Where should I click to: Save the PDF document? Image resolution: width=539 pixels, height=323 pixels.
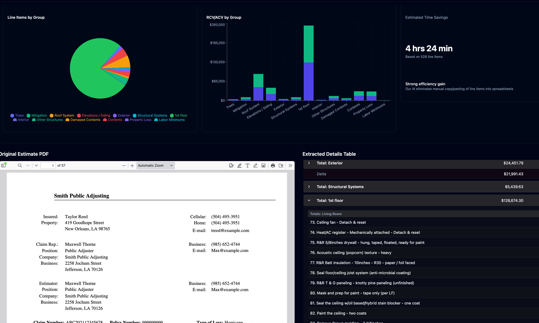coord(281,165)
